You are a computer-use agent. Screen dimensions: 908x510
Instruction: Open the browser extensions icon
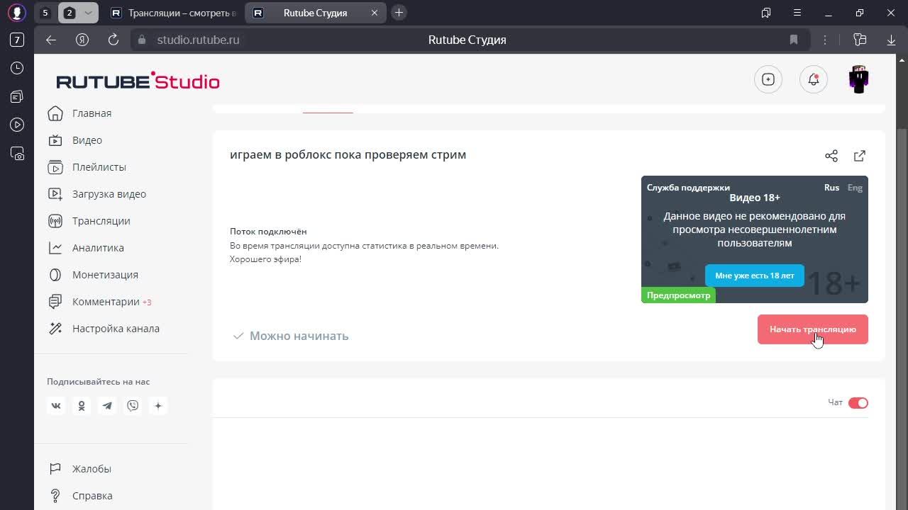click(860, 40)
